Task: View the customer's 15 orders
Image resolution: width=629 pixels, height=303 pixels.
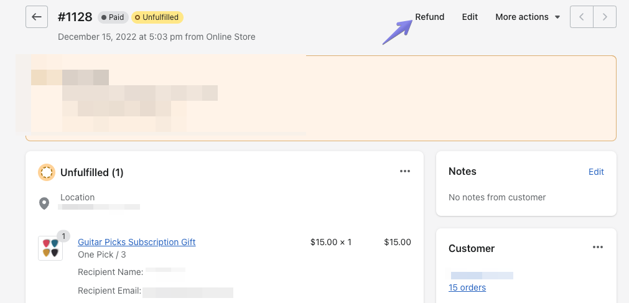Action: pyautogui.click(x=467, y=287)
